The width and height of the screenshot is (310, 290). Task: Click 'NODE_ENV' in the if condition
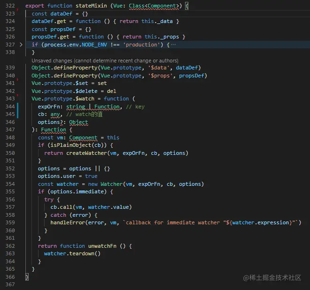click(94, 45)
